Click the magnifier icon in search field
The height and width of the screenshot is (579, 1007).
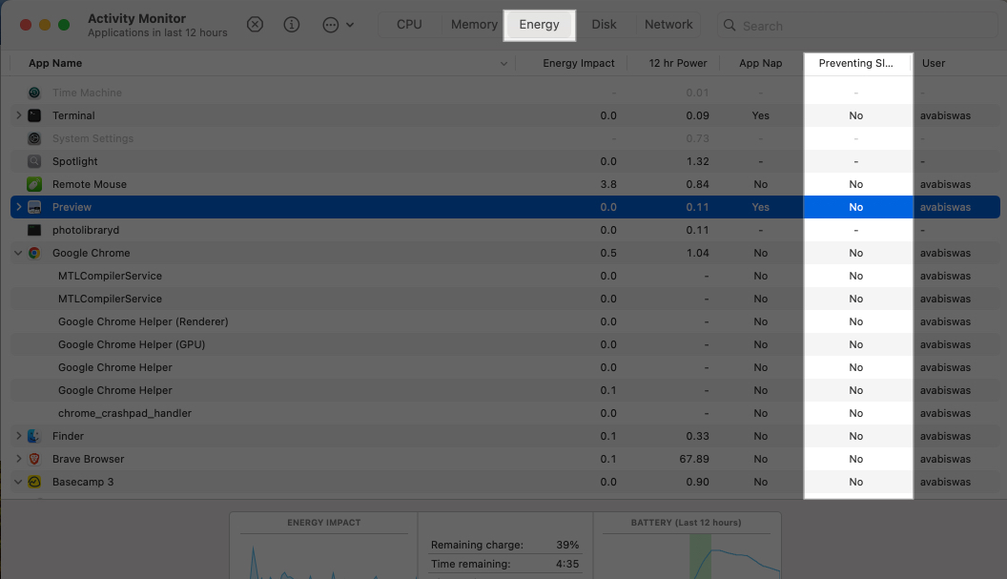[730, 25]
